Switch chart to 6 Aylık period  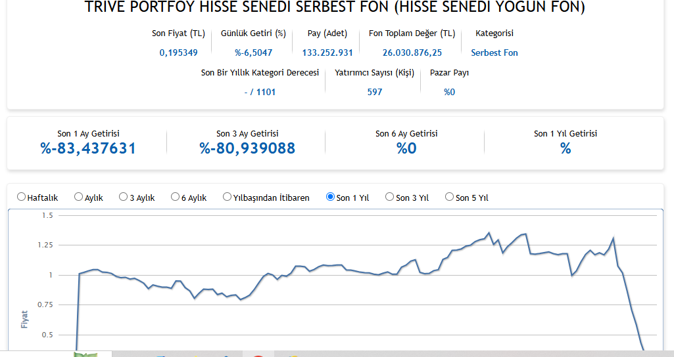pyautogui.click(x=175, y=197)
